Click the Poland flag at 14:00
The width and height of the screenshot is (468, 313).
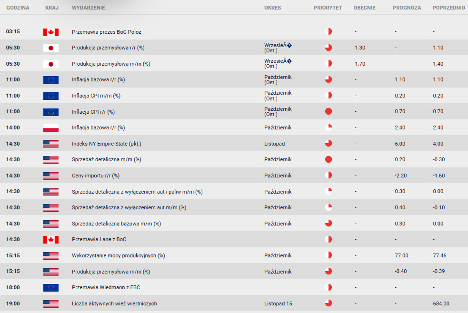[51, 128]
